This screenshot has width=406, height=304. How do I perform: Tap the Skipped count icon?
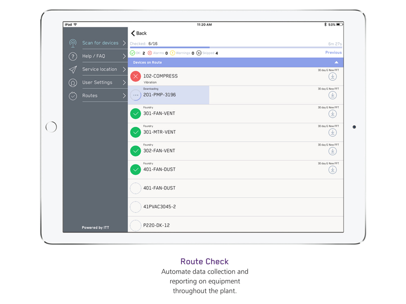tap(199, 53)
